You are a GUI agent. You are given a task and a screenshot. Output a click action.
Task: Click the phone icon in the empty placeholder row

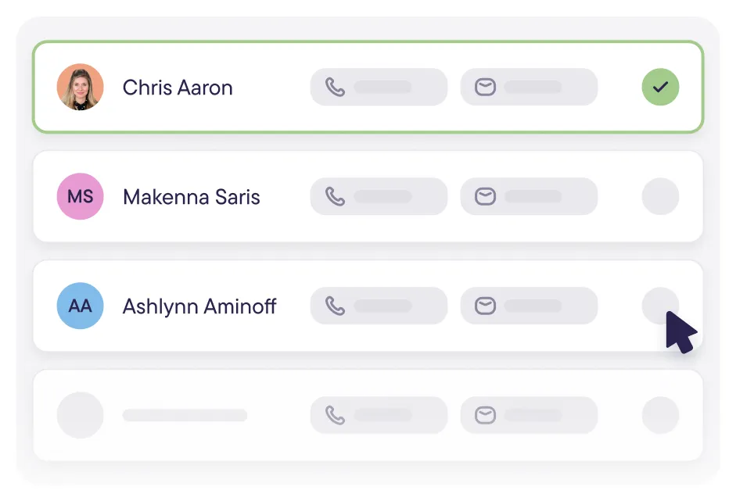click(335, 415)
